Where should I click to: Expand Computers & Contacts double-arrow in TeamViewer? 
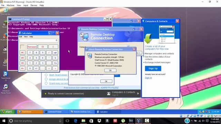point(138,93)
